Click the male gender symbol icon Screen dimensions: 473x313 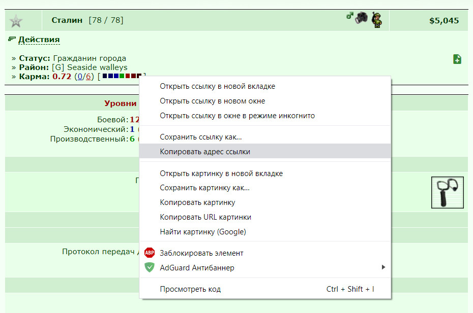coord(349,16)
